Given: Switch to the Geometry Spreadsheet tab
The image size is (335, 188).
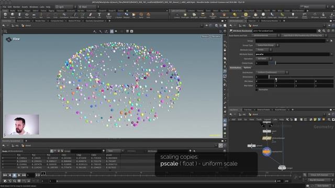Looking at the screenshot, I should point(95,21).
